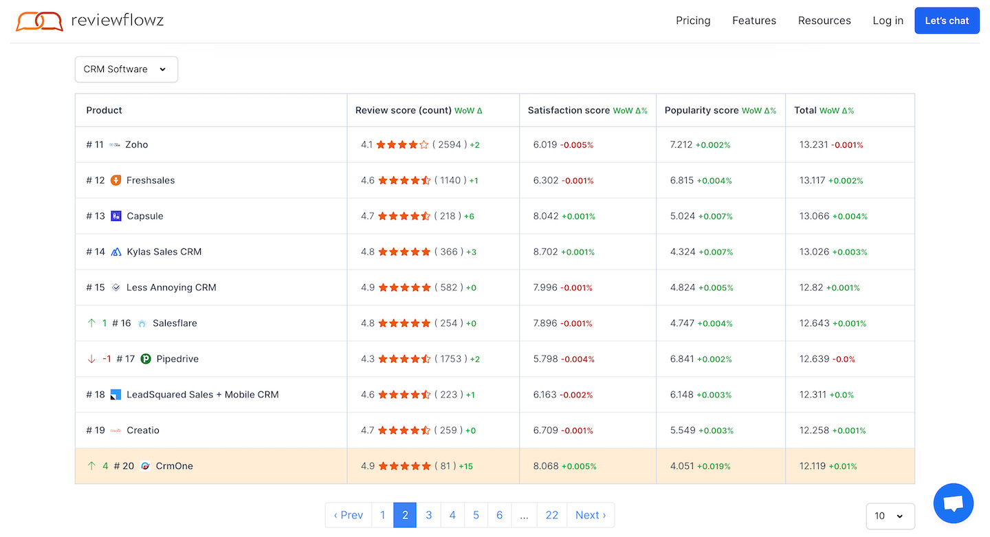The height and width of the screenshot is (537, 990).
Task: Open the Kylas Sales CRM product name
Action: coord(164,252)
